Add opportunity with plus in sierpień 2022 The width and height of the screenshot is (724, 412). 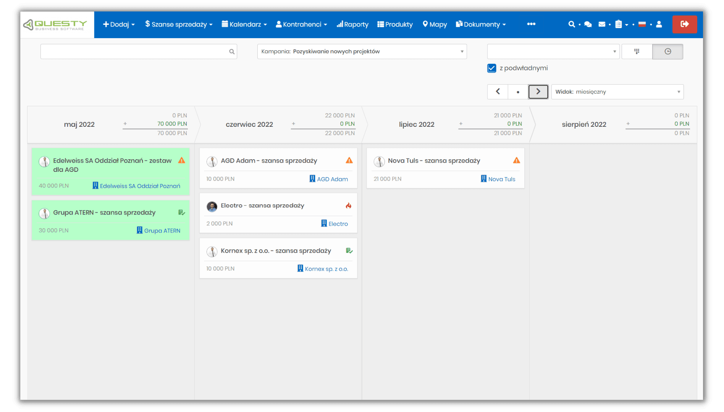pos(628,124)
